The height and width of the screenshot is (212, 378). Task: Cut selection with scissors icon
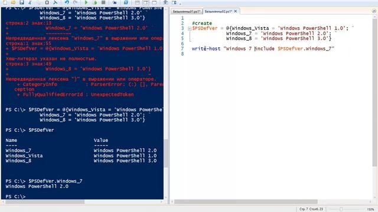tap(30, 2)
